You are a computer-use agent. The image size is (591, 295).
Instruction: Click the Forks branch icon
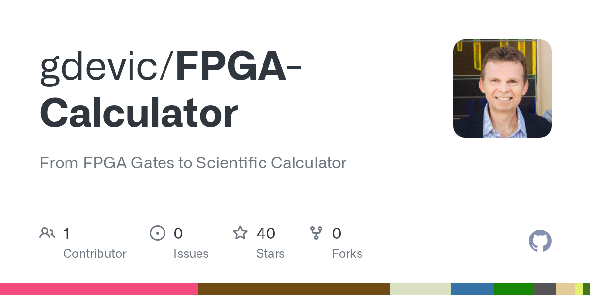click(x=316, y=233)
